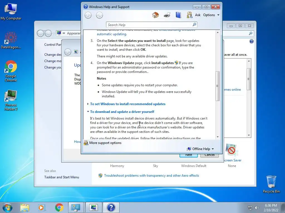Click Next in the wizard dialog
The image size is (285, 213).
tap(189, 155)
